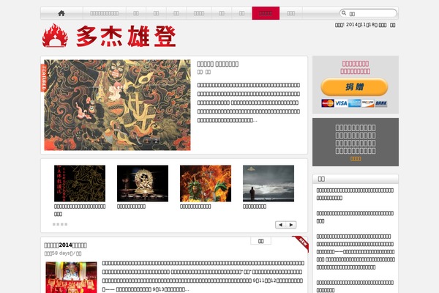The height and width of the screenshot is (293, 439).
Task: Click the magnifier icon in search box
Action: 344,13
